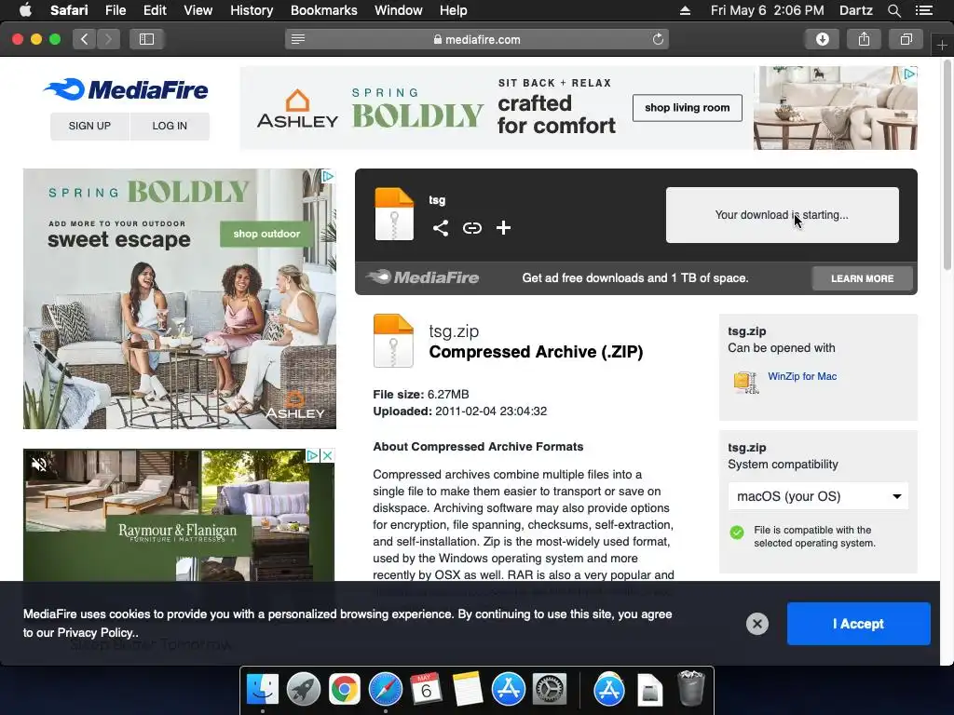The height and width of the screenshot is (715, 954).
Task: Open the Edit menu
Action: (x=155, y=10)
